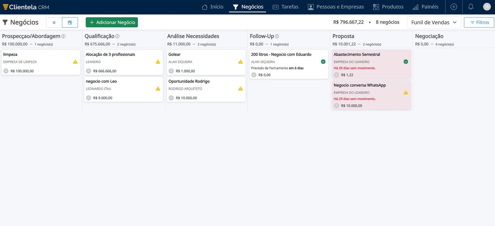The image size is (495, 226).
Task: Open the Tarefas tab
Action: pos(286,7)
